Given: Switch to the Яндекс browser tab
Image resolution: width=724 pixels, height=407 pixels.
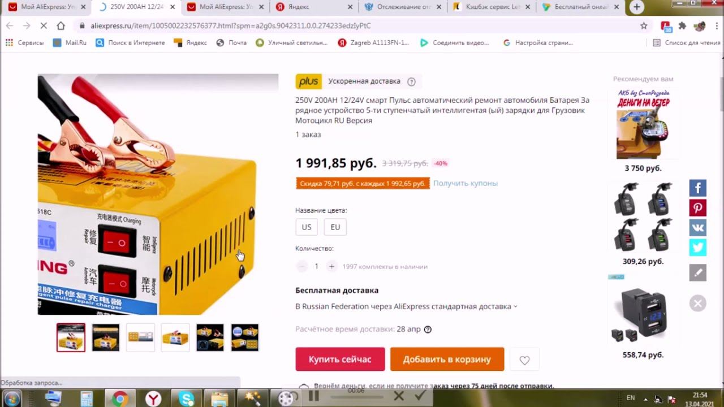Looking at the screenshot, I should coord(312,7).
